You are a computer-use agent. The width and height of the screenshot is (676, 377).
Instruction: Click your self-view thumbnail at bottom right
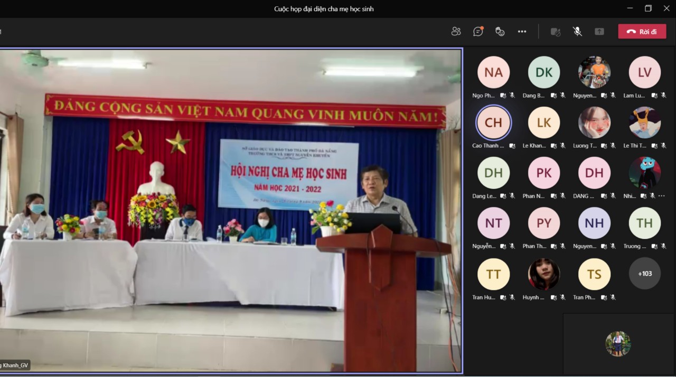618,344
